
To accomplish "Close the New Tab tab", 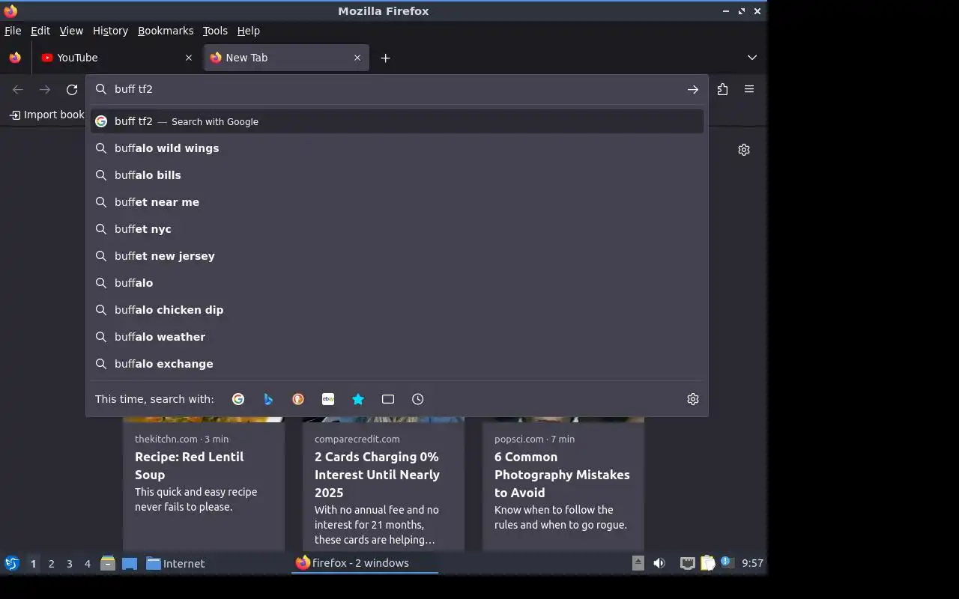I will pyautogui.click(x=357, y=58).
